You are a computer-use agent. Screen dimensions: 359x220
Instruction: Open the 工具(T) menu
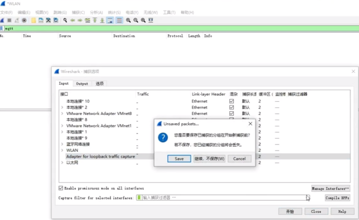click(x=169, y=12)
